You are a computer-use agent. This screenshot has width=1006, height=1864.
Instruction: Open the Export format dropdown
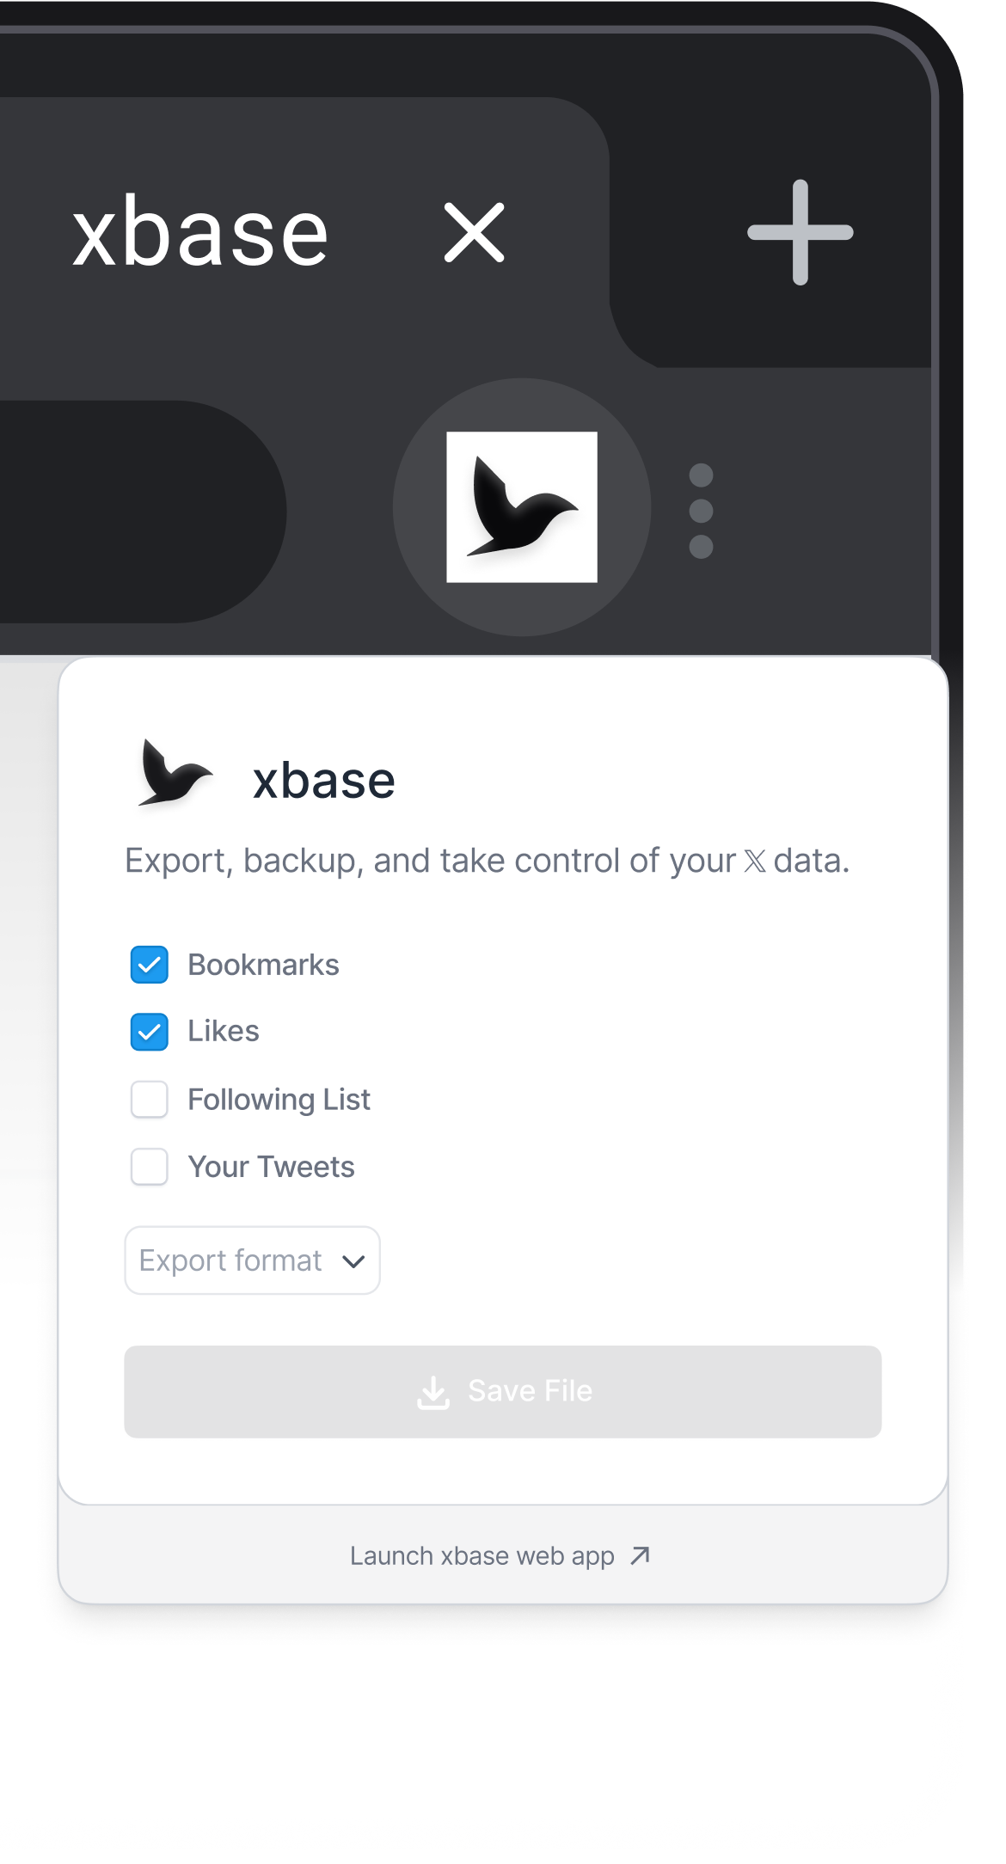coord(251,1260)
